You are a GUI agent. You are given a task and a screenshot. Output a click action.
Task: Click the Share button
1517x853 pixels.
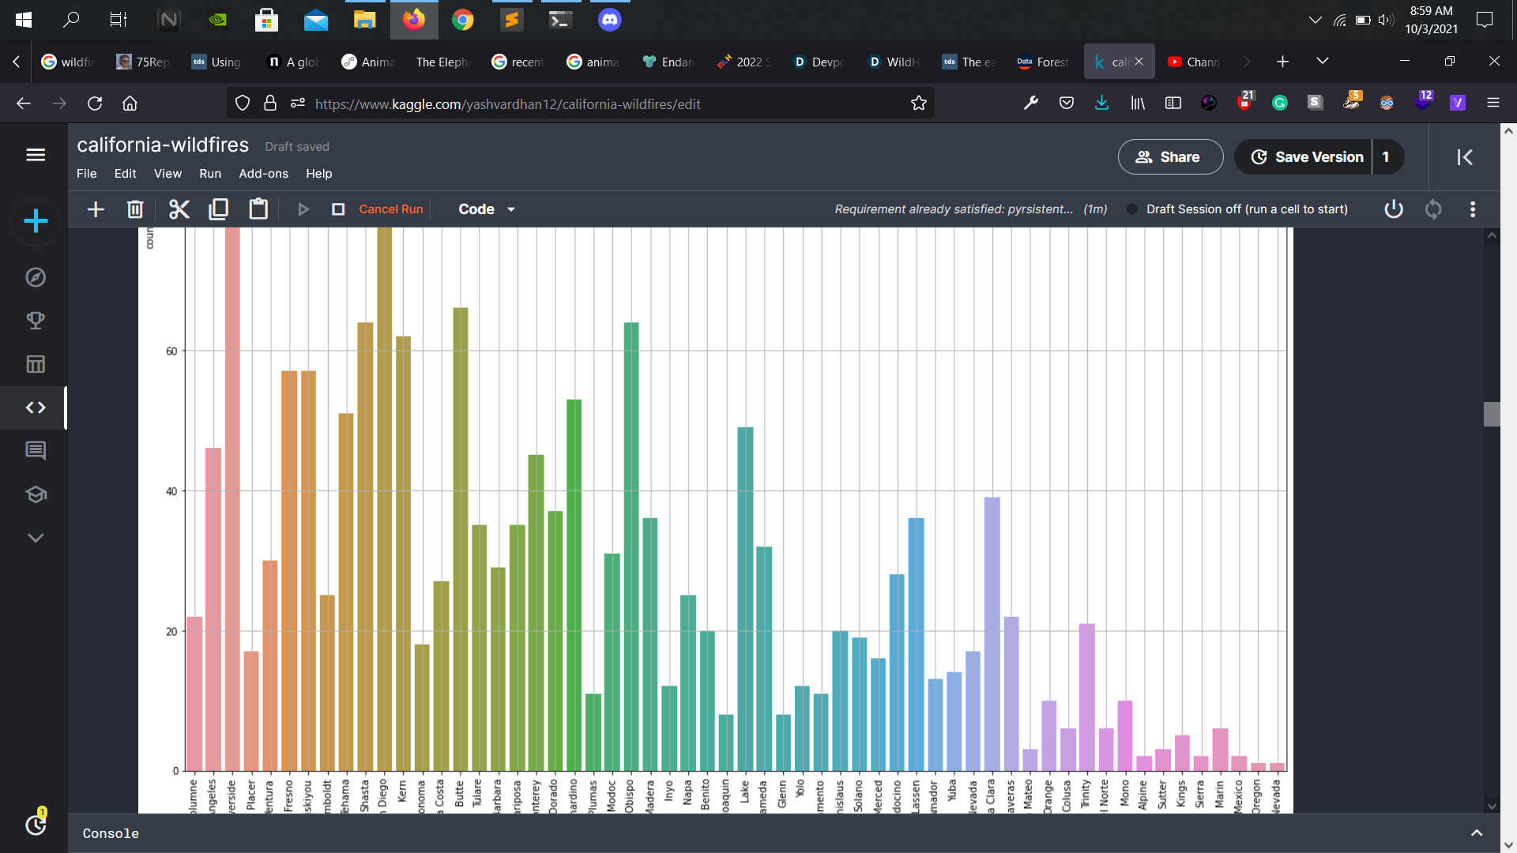pyautogui.click(x=1170, y=157)
